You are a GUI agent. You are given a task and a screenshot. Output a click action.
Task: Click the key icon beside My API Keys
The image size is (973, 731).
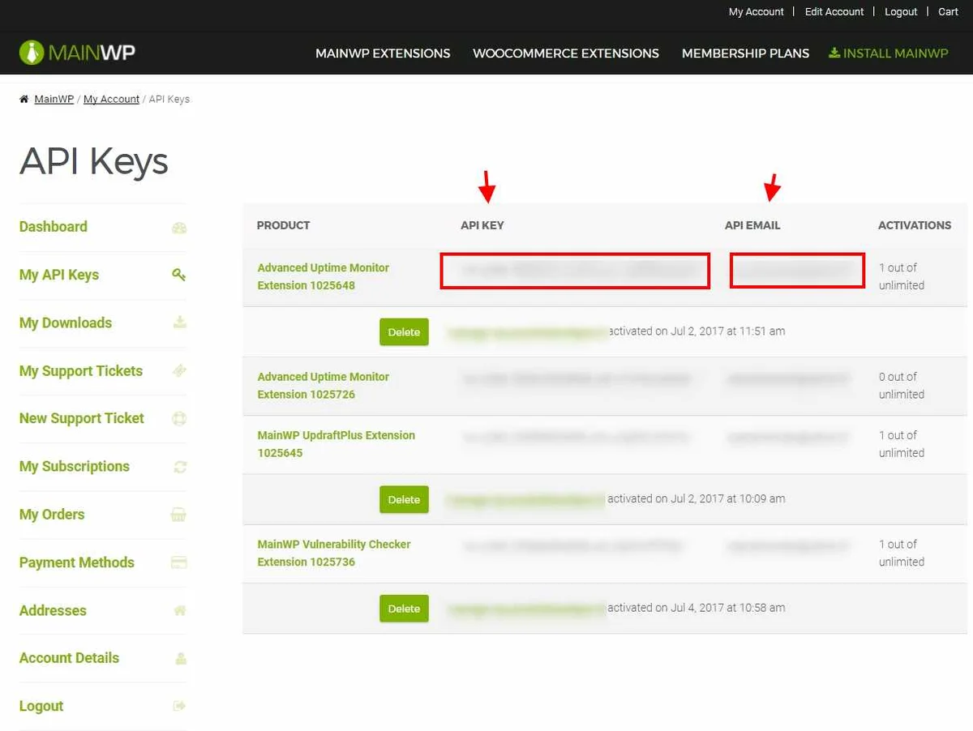179,275
